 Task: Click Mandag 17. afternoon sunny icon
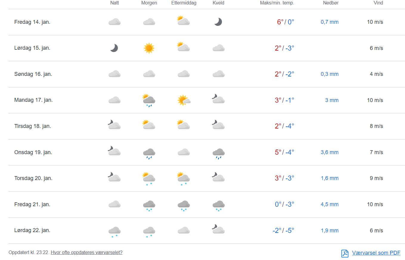tap(183, 100)
